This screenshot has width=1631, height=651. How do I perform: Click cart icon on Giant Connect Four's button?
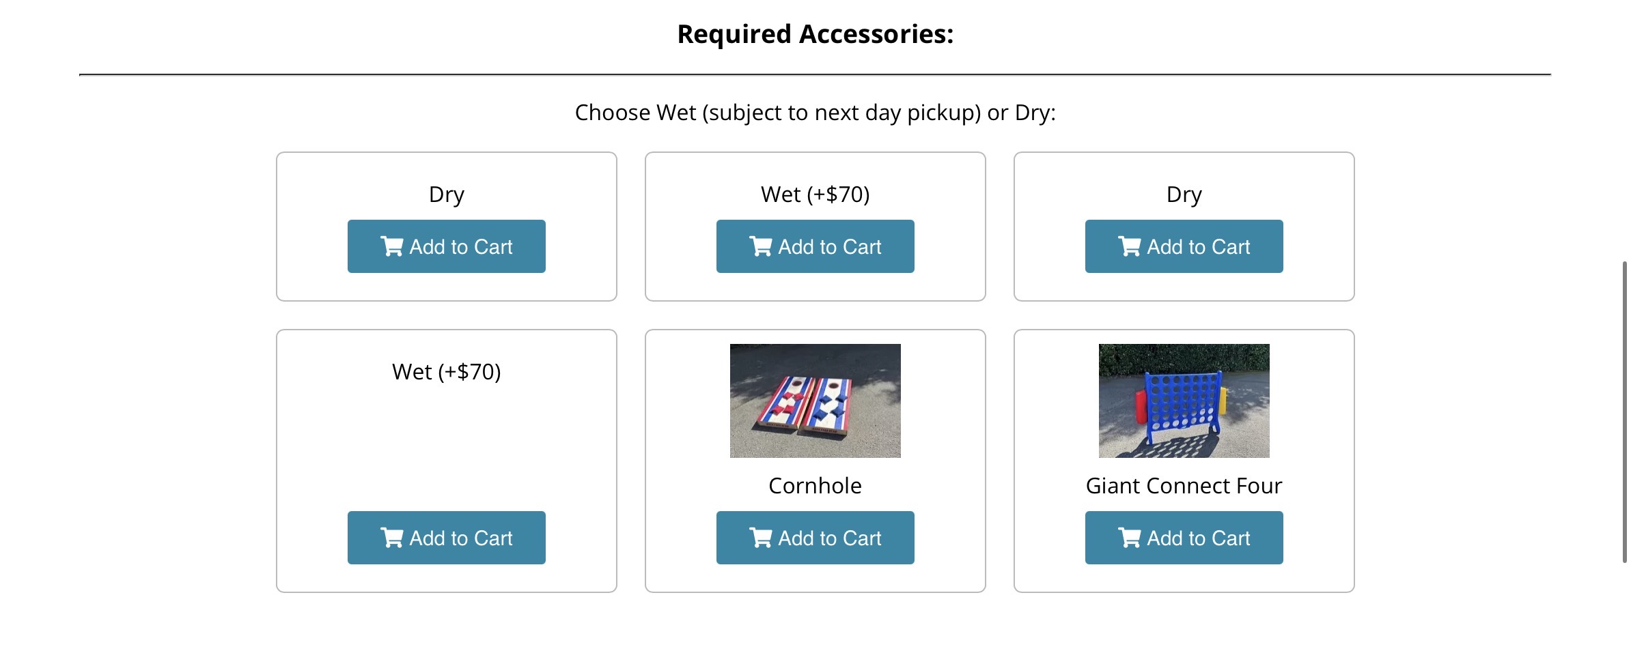click(1129, 538)
